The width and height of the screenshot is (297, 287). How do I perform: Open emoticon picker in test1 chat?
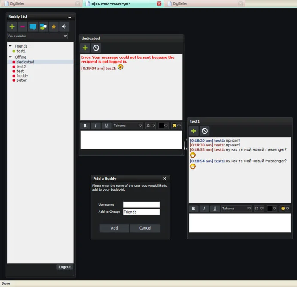coord(285,209)
